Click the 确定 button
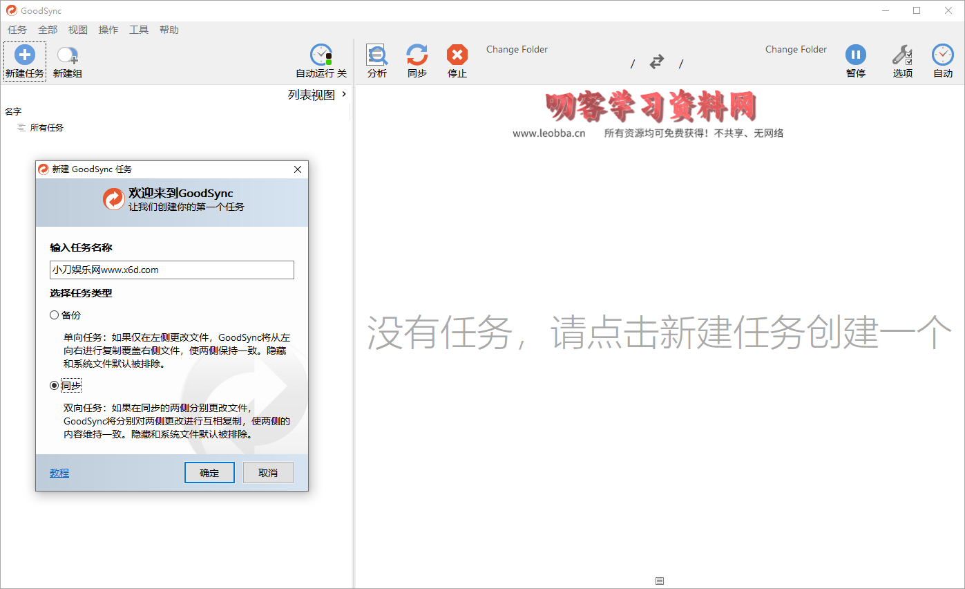The width and height of the screenshot is (965, 589). click(x=209, y=473)
